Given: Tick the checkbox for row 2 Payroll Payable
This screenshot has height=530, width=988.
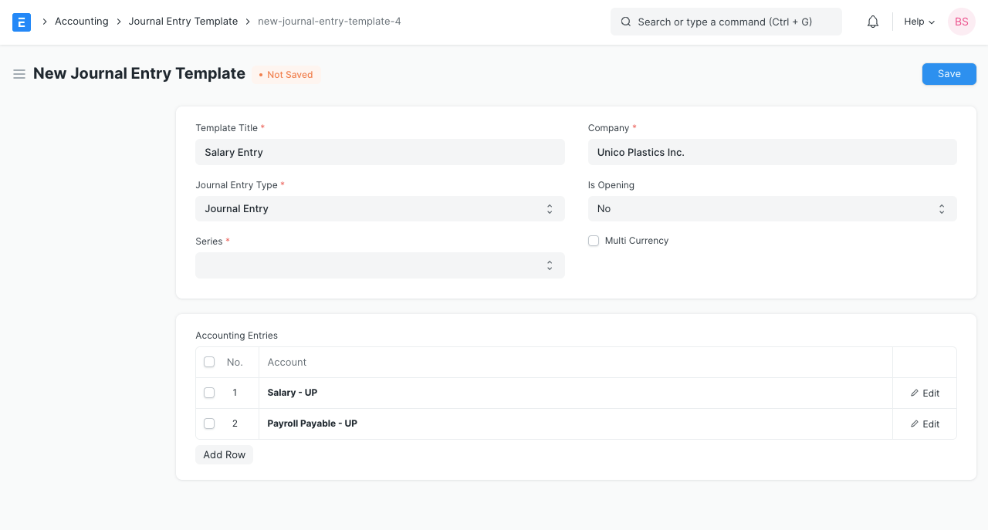Looking at the screenshot, I should (x=209, y=424).
